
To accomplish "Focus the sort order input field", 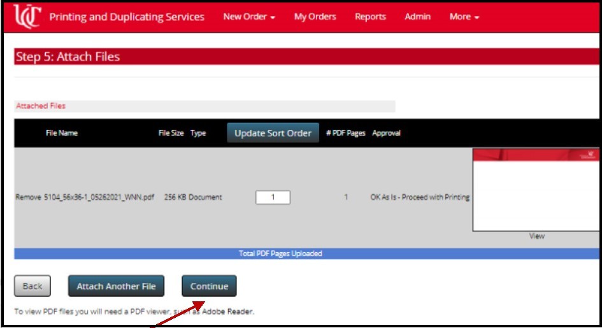I will [x=273, y=197].
